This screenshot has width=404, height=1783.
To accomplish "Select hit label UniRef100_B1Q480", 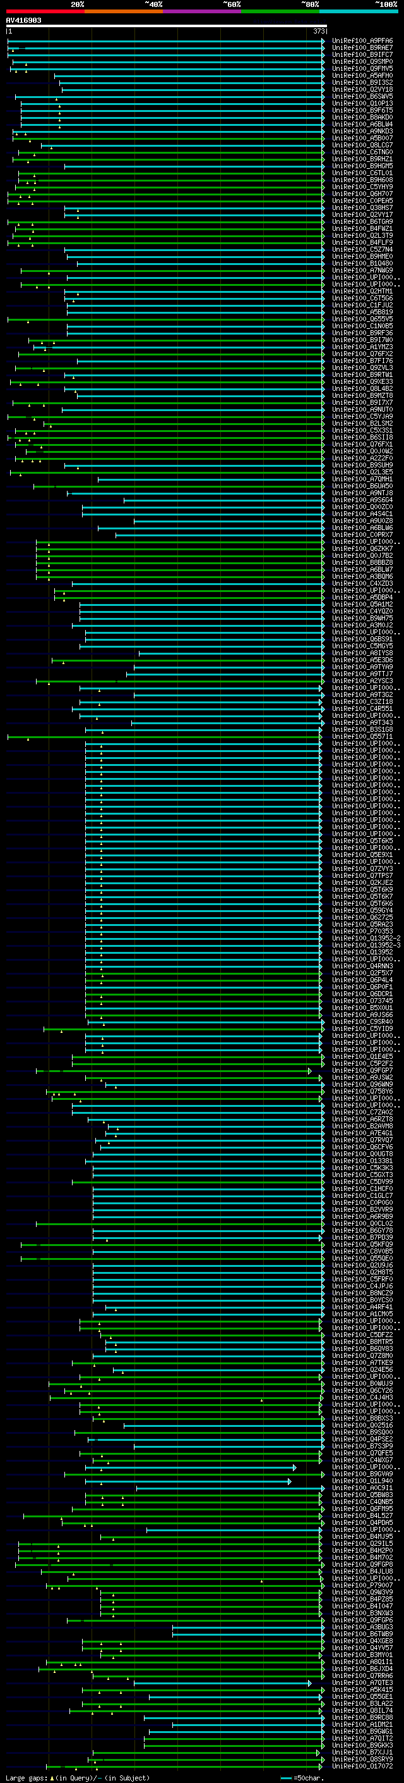I will (x=362, y=263).
